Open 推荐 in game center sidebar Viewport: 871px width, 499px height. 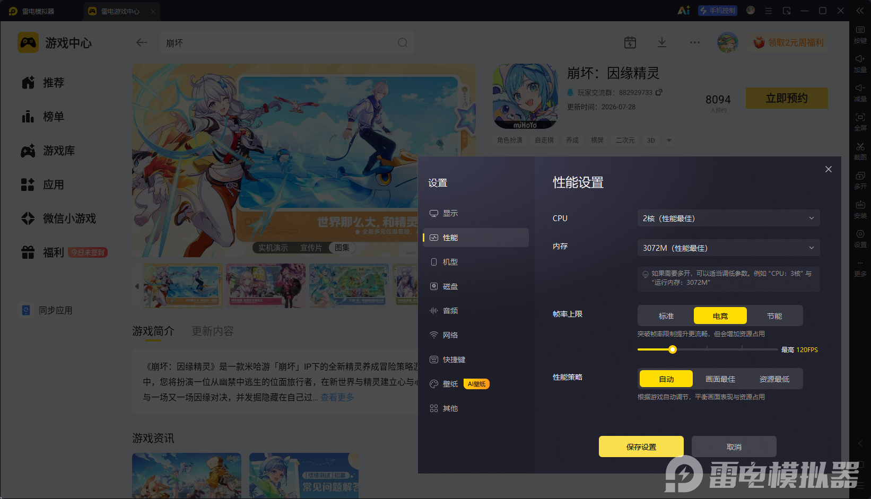point(43,83)
